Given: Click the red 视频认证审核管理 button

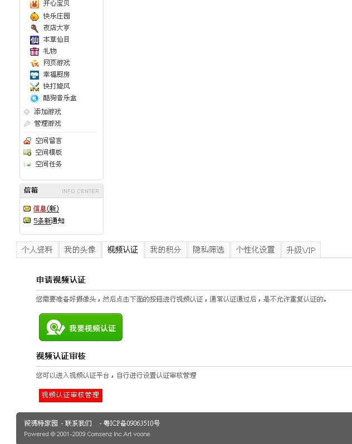Looking at the screenshot, I should 71,395.
